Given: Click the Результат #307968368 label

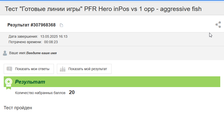Looking at the screenshot, I should click(31, 25).
